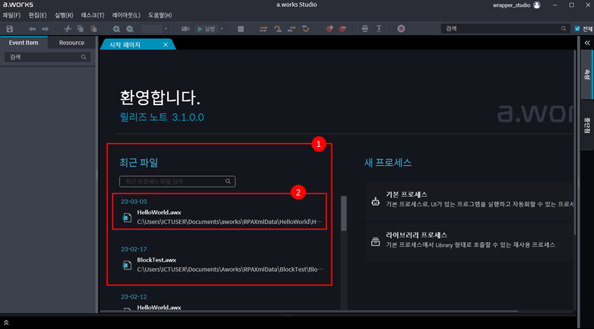Click the undo left-arrow icon
Screen dimensions: 594x329
(x=32, y=29)
